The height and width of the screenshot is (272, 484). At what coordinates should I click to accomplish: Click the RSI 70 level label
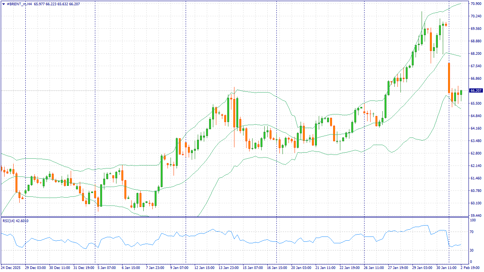(473, 232)
